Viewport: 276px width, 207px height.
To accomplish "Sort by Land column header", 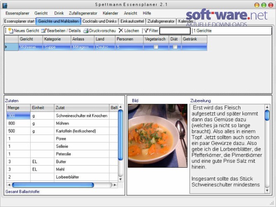I will tap(105, 39).
